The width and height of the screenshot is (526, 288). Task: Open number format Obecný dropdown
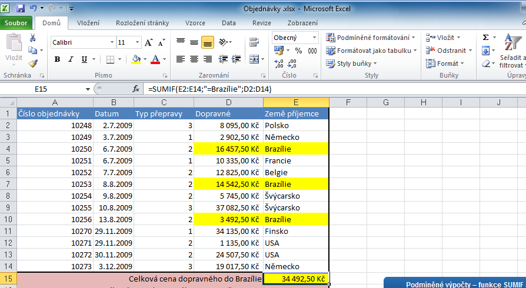314,38
